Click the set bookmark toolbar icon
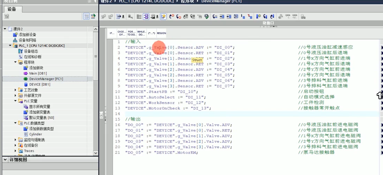 tap(258, 16)
